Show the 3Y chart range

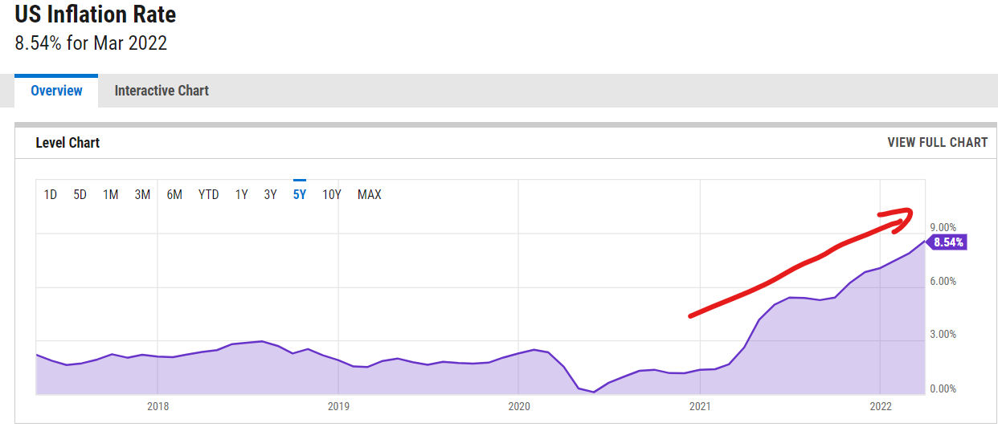270,194
